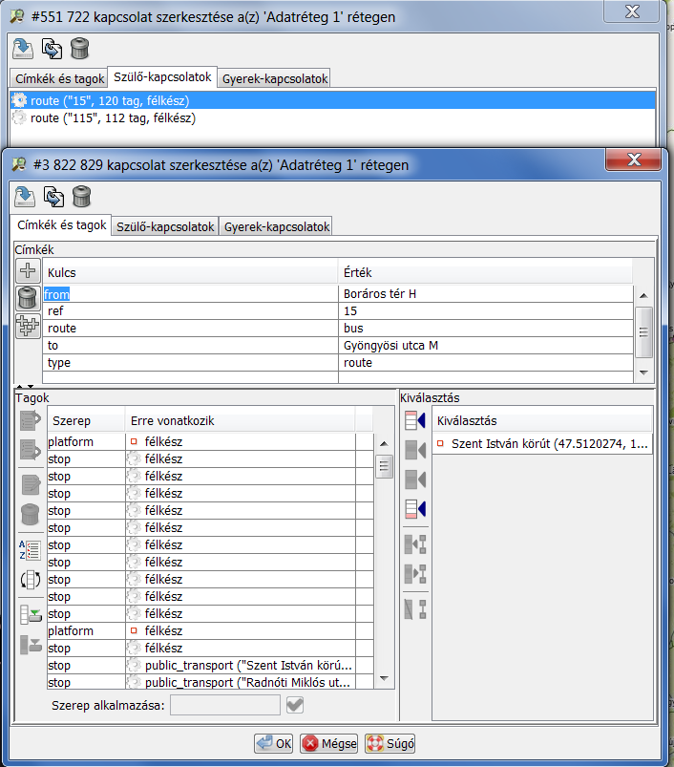The image size is (674, 767).
Task: Add selection at end of member list
Action: pos(415,509)
